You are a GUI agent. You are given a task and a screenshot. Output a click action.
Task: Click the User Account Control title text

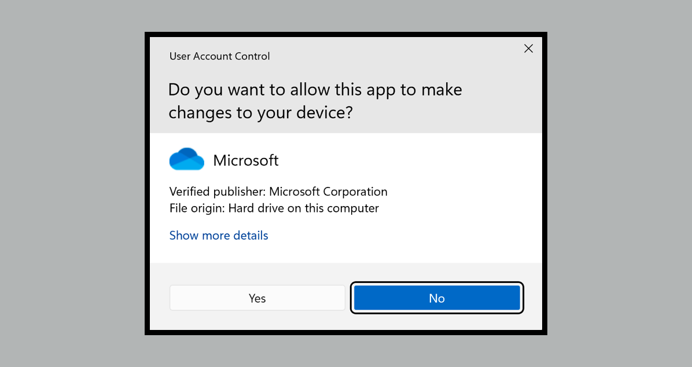point(219,56)
